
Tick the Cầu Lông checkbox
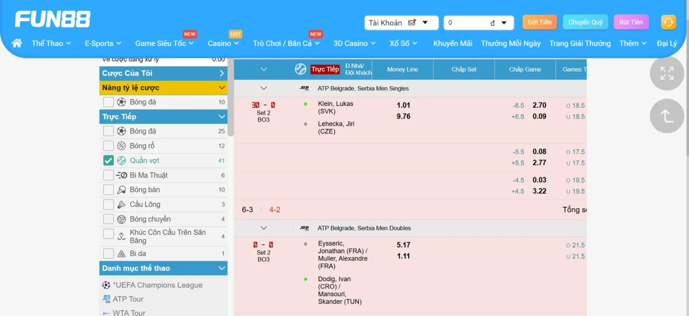click(x=108, y=204)
